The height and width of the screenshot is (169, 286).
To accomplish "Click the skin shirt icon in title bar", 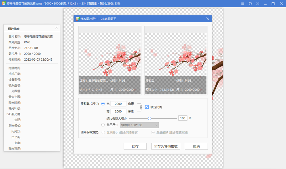I will tap(250, 4).
